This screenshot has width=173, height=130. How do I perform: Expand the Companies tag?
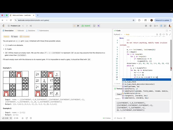(25, 37)
